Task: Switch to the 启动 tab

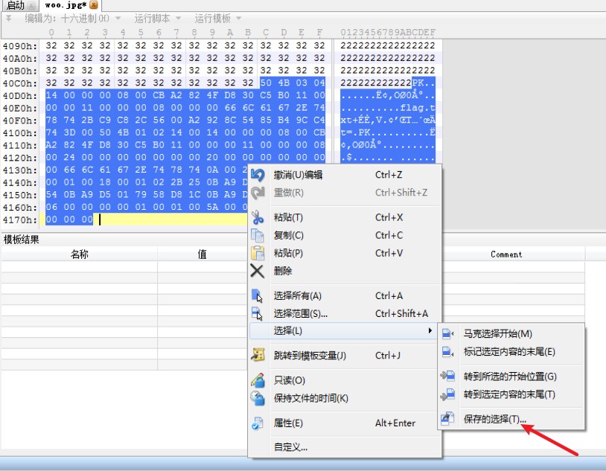Action: tap(15, 5)
